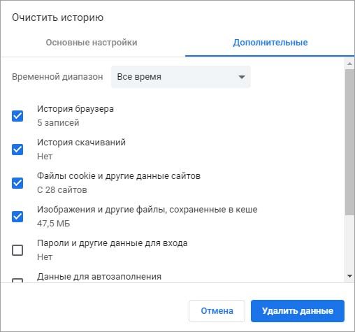This screenshot has width=355, height=332.
Task: Click the '5 записей' subtitle text
Action: pos(58,123)
